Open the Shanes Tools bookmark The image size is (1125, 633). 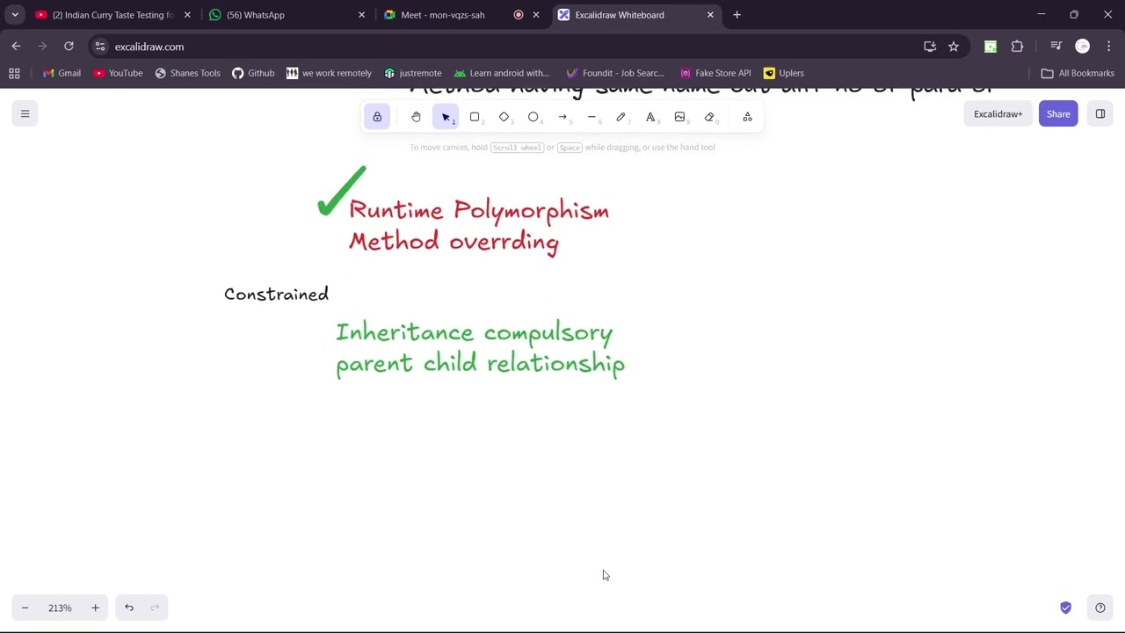(187, 73)
